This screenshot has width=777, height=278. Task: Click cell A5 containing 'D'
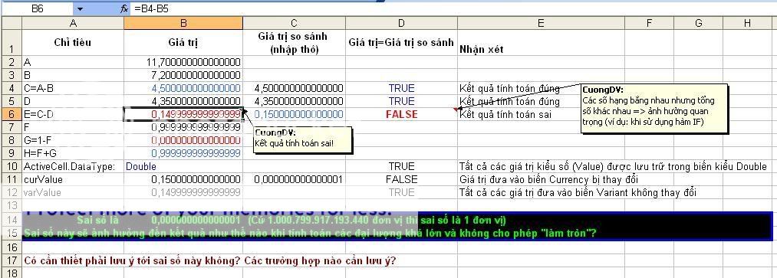tap(72, 101)
